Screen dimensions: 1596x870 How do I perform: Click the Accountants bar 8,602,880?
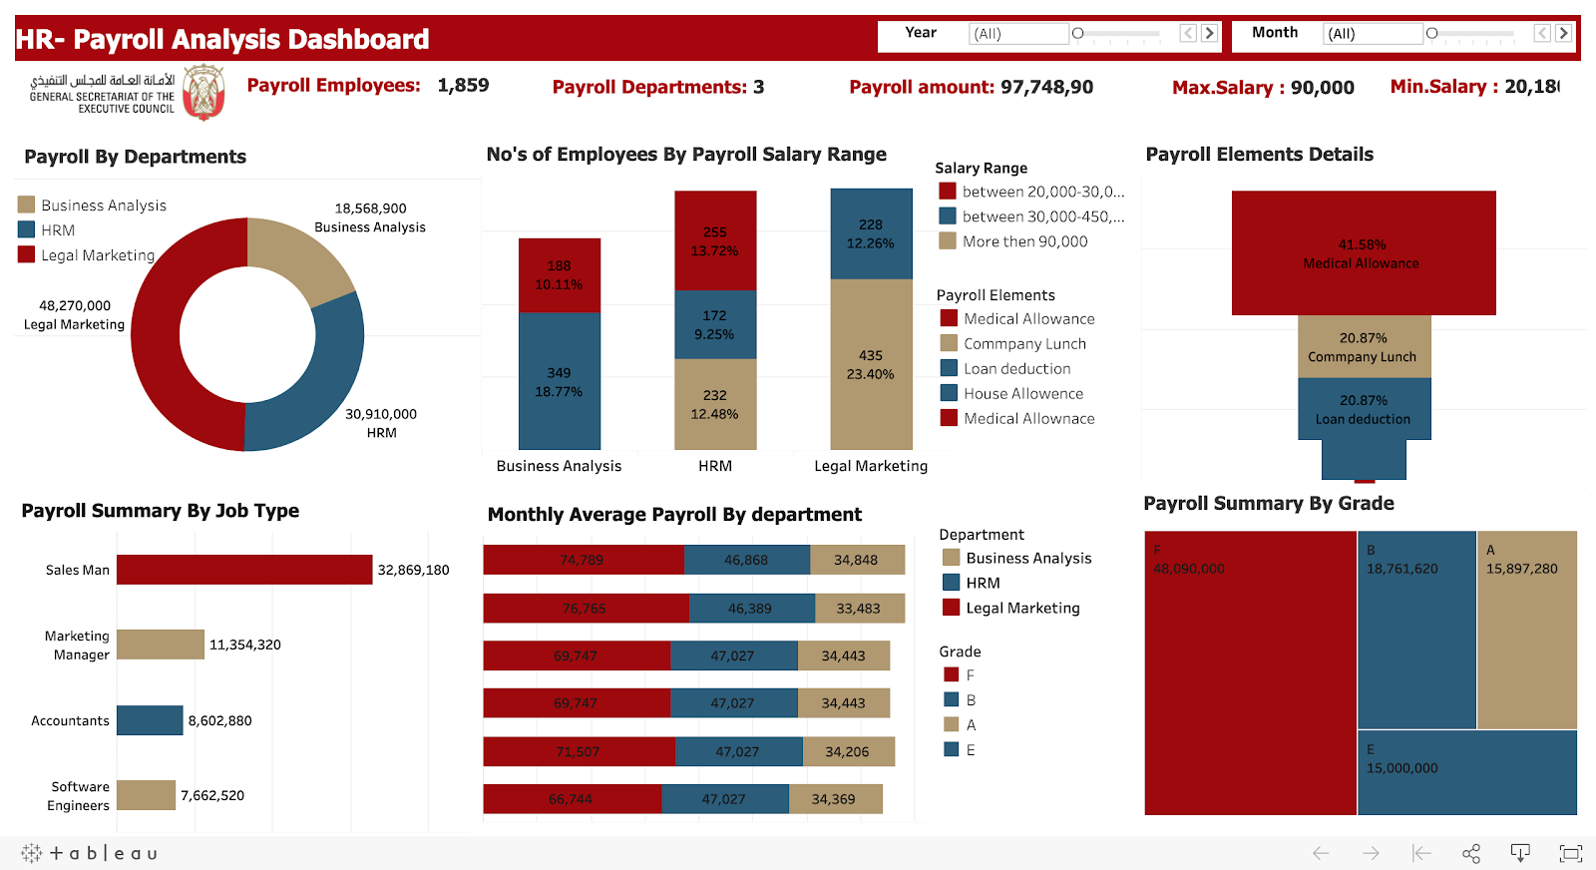point(150,720)
